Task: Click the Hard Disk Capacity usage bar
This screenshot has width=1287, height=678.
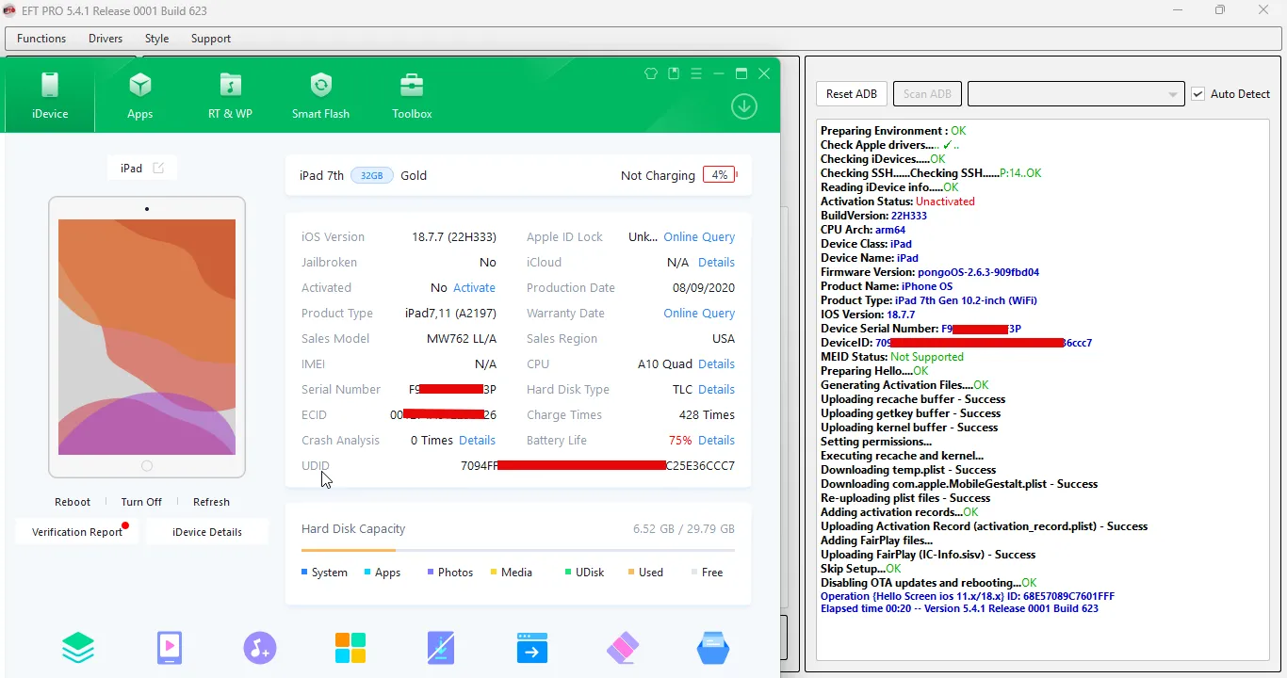Action: pos(517,550)
